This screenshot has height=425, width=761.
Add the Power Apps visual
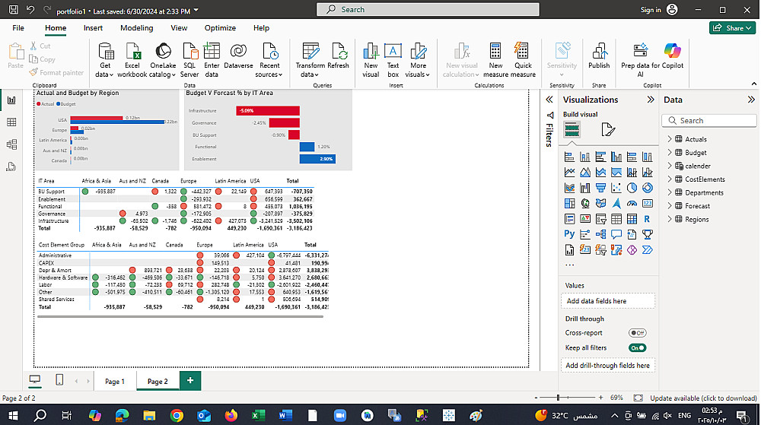(x=632, y=249)
